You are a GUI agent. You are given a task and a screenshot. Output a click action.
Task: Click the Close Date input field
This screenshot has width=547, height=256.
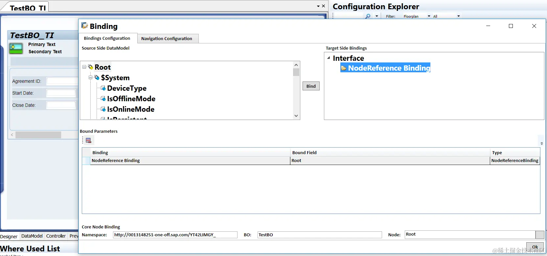[61, 105]
